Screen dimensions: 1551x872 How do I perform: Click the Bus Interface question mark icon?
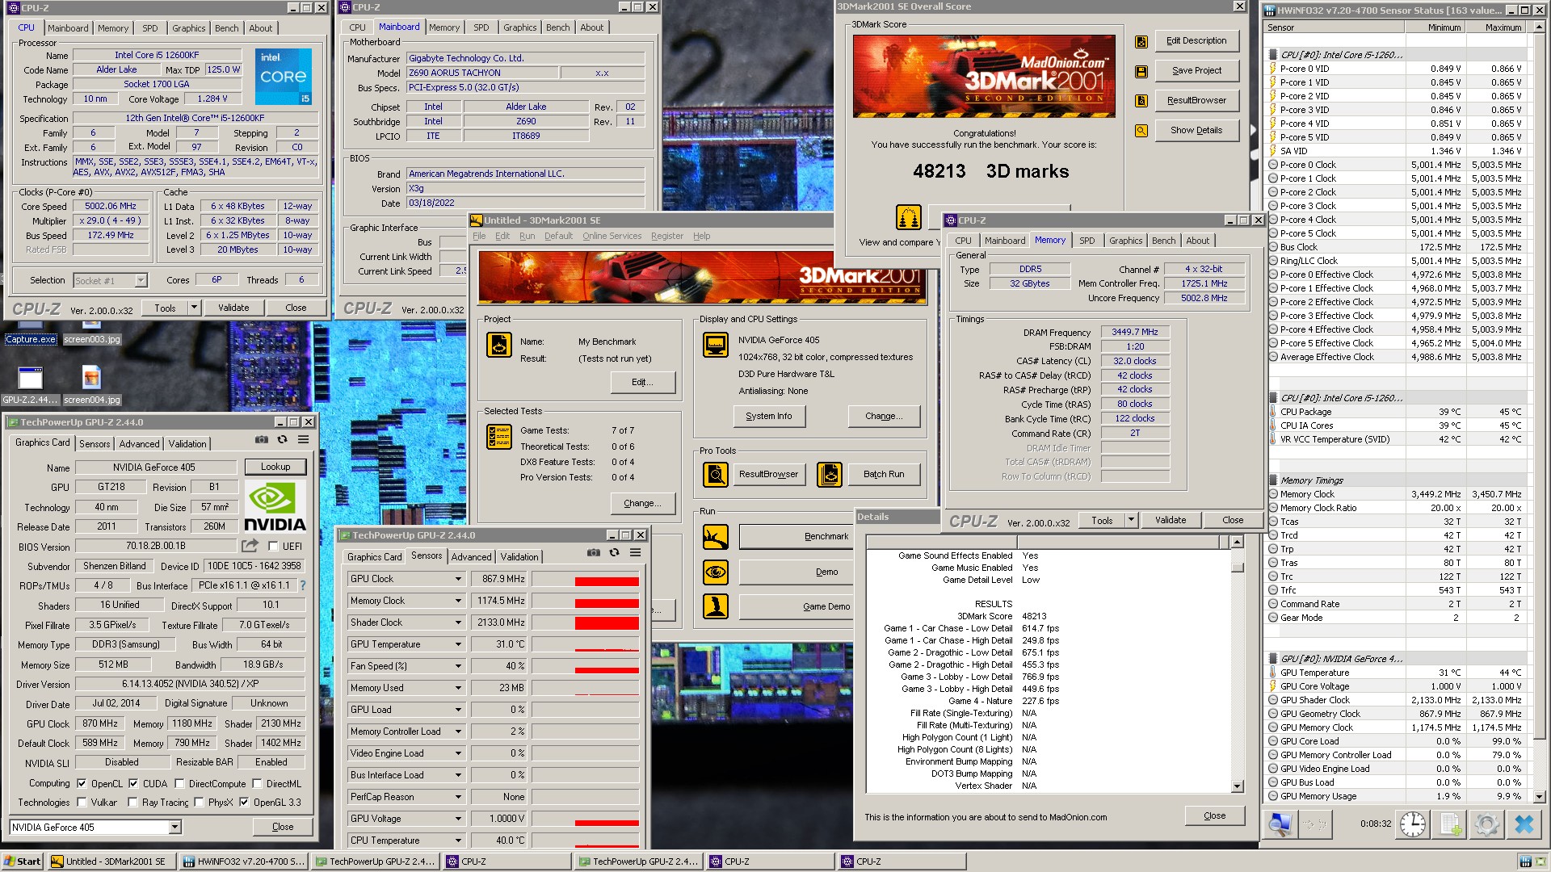[x=303, y=585]
